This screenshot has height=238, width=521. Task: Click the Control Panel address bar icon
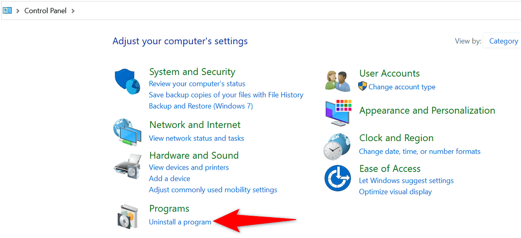pyautogui.click(x=8, y=10)
